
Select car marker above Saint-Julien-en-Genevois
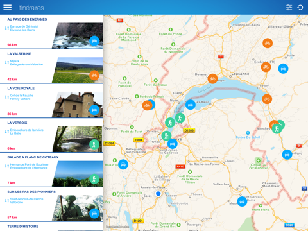[173, 144]
